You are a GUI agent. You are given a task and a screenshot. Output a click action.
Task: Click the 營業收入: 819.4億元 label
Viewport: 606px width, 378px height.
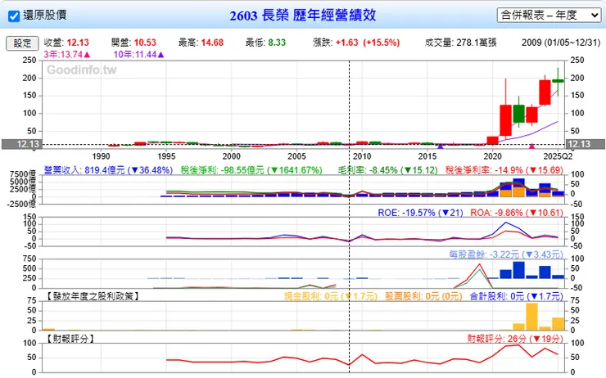coord(108,170)
